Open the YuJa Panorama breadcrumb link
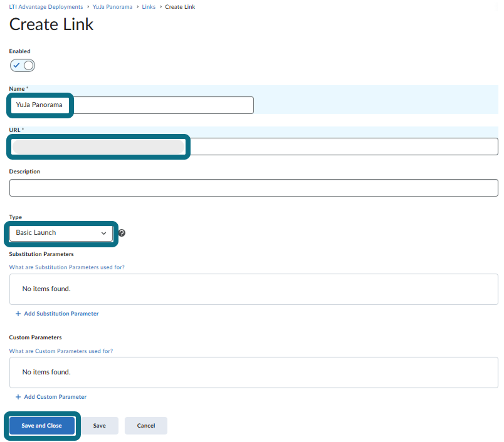Image resolution: width=504 pixels, height=442 pixels. (x=112, y=7)
